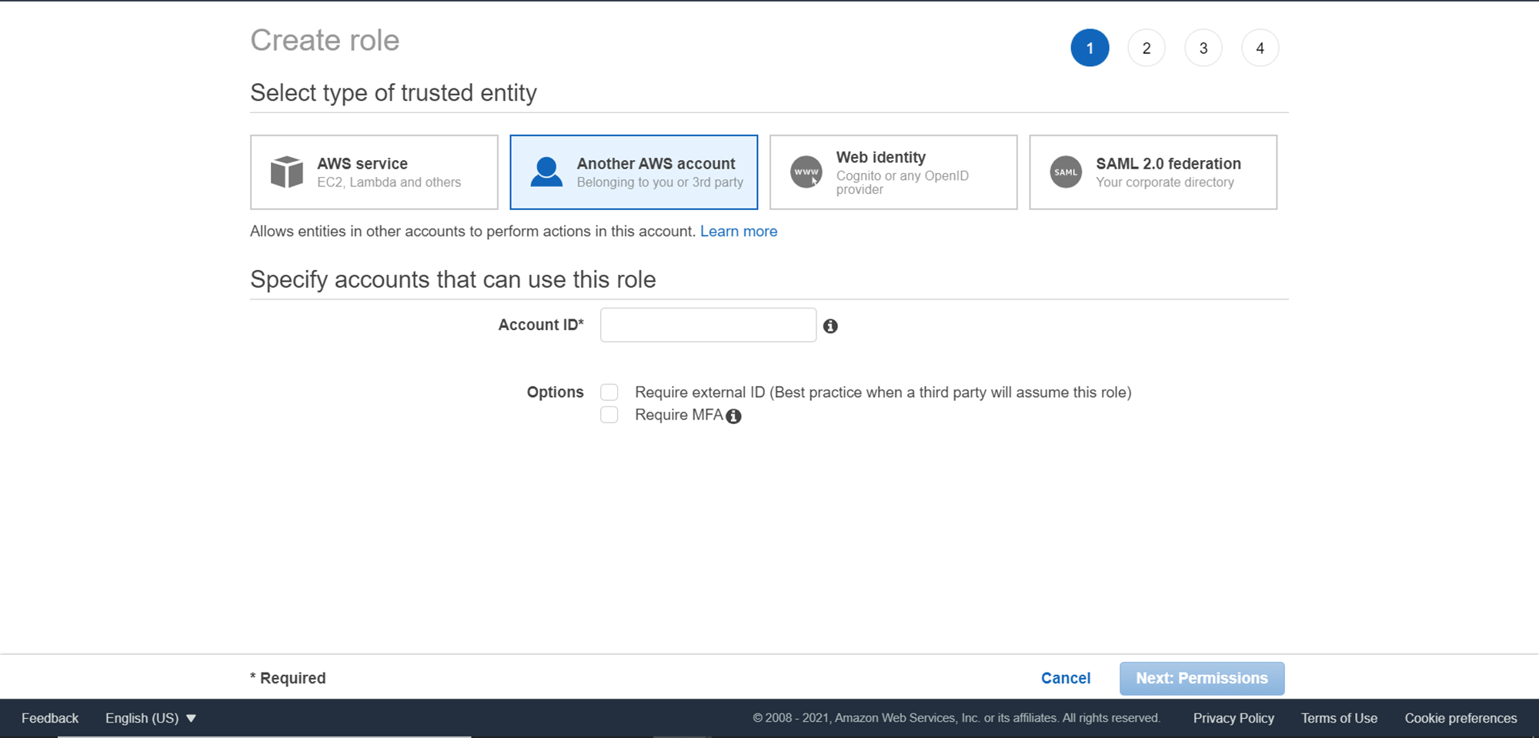Click the Account ID info icon

(830, 326)
